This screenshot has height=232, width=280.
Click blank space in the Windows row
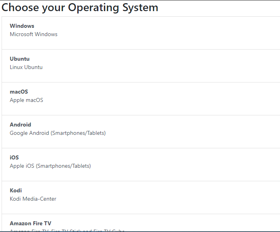pyautogui.click(x=178, y=33)
